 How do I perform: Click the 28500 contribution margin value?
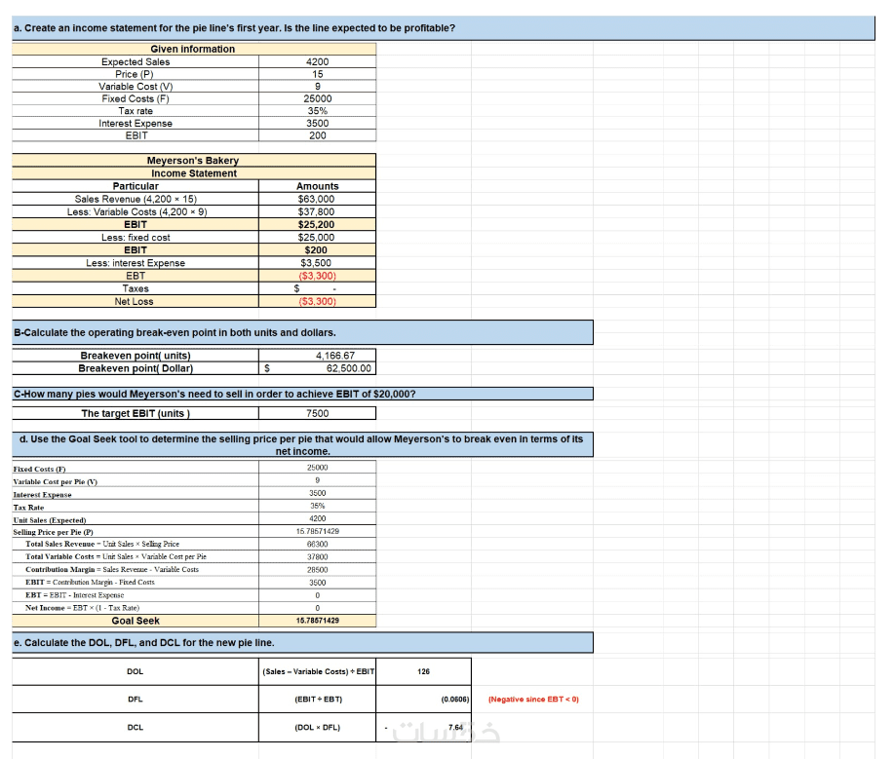point(317,569)
